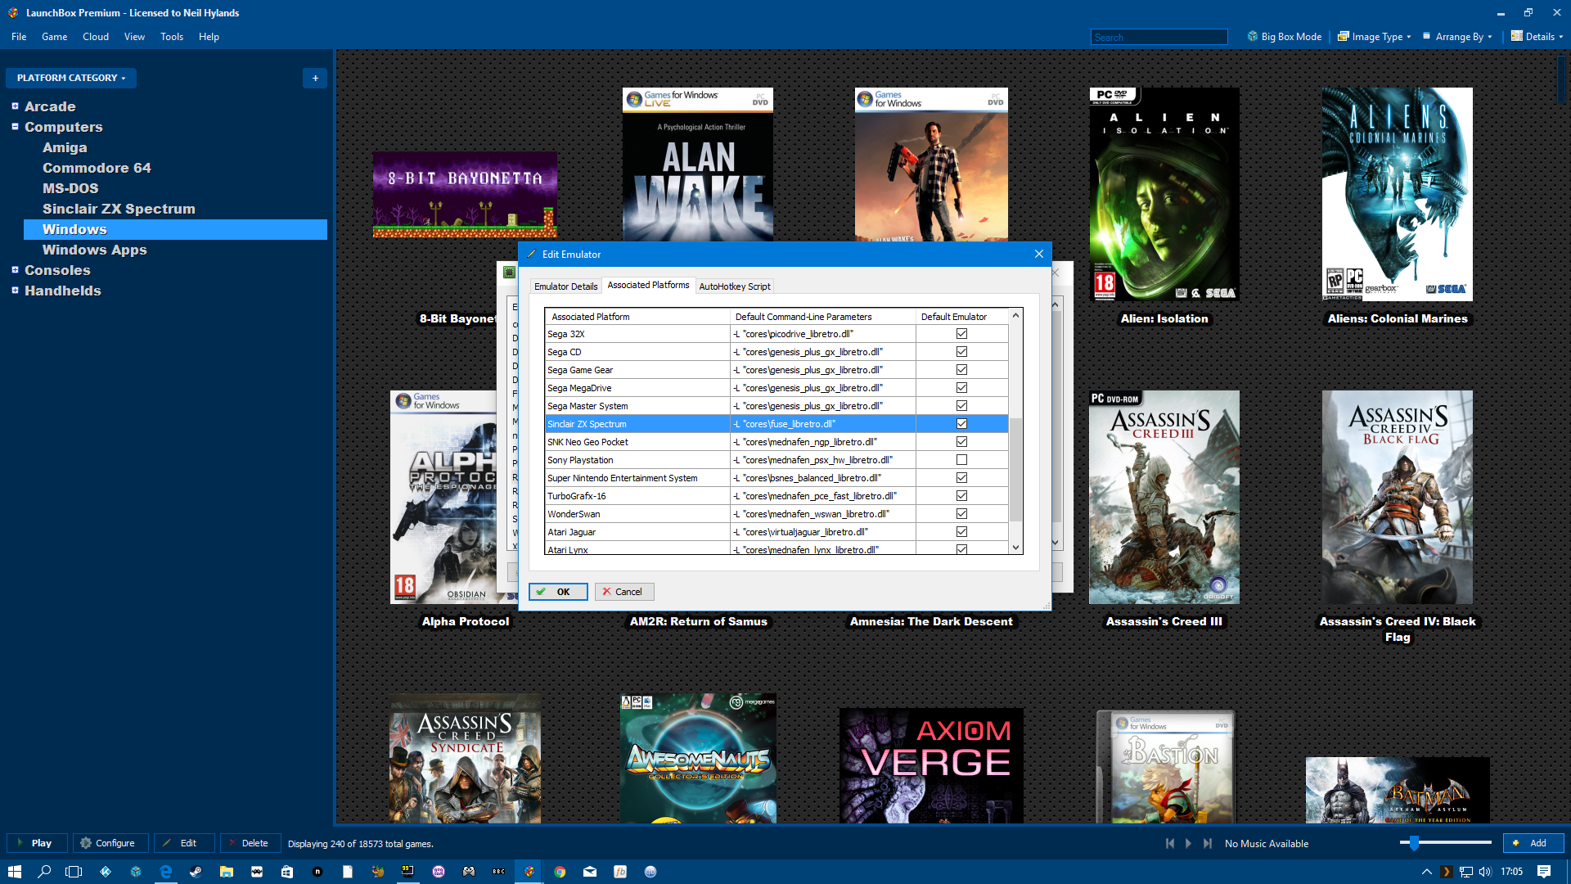Image resolution: width=1571 pixels, height=884 pixels.
Task: Open the Help menu
Action: coord(209,37)
